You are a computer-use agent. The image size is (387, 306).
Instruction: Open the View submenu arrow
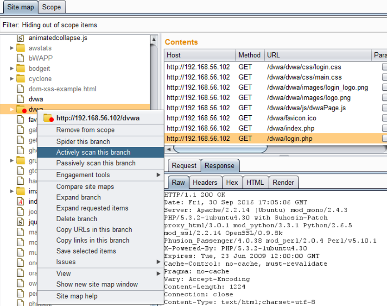click(x=159, y=274)
